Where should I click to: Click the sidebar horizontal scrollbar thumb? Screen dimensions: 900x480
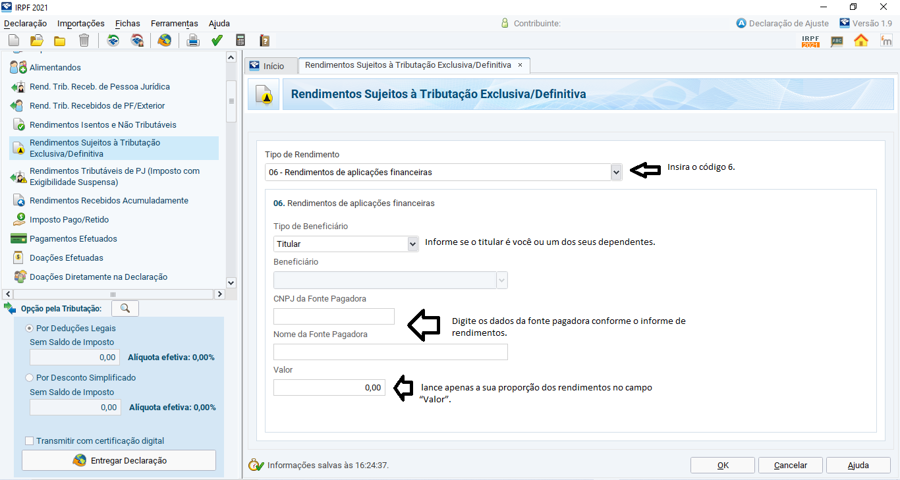click(x=113, y=294)
